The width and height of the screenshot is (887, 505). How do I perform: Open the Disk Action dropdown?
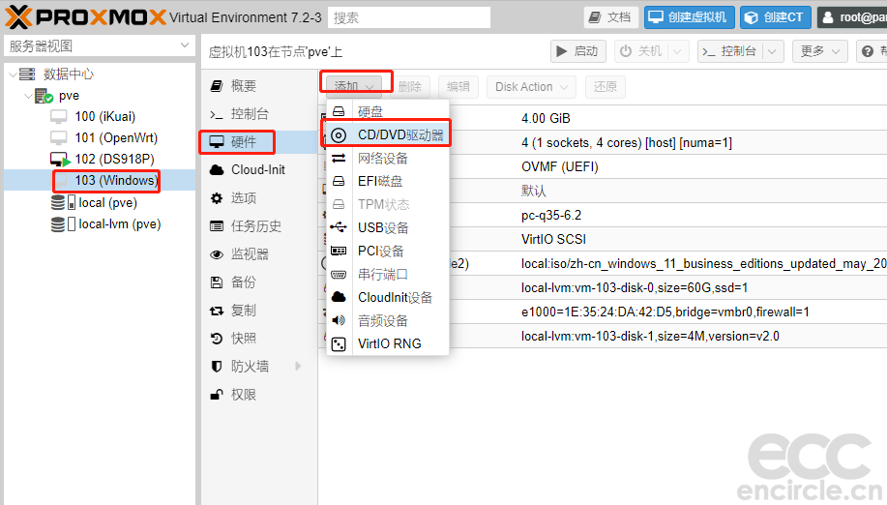(531, 86)
